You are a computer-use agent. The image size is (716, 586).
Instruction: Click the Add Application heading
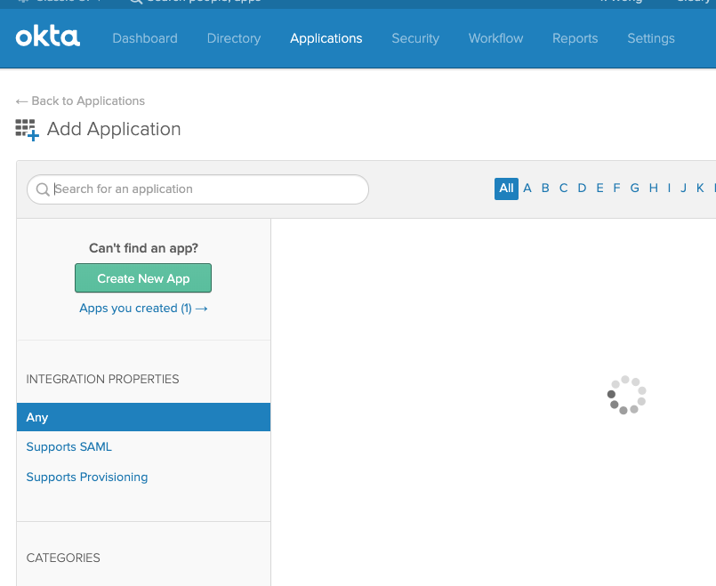coord(114,129)
